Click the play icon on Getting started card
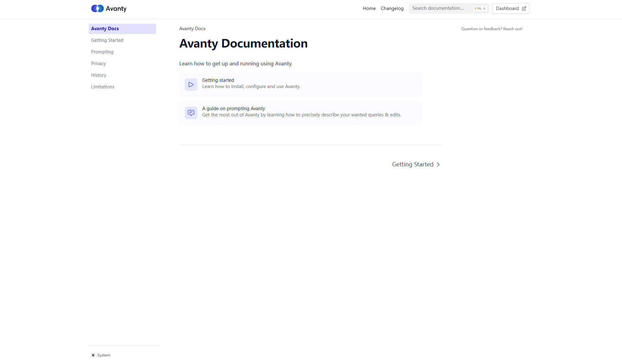This screenshot has width=622, height=364. (191, 85)
